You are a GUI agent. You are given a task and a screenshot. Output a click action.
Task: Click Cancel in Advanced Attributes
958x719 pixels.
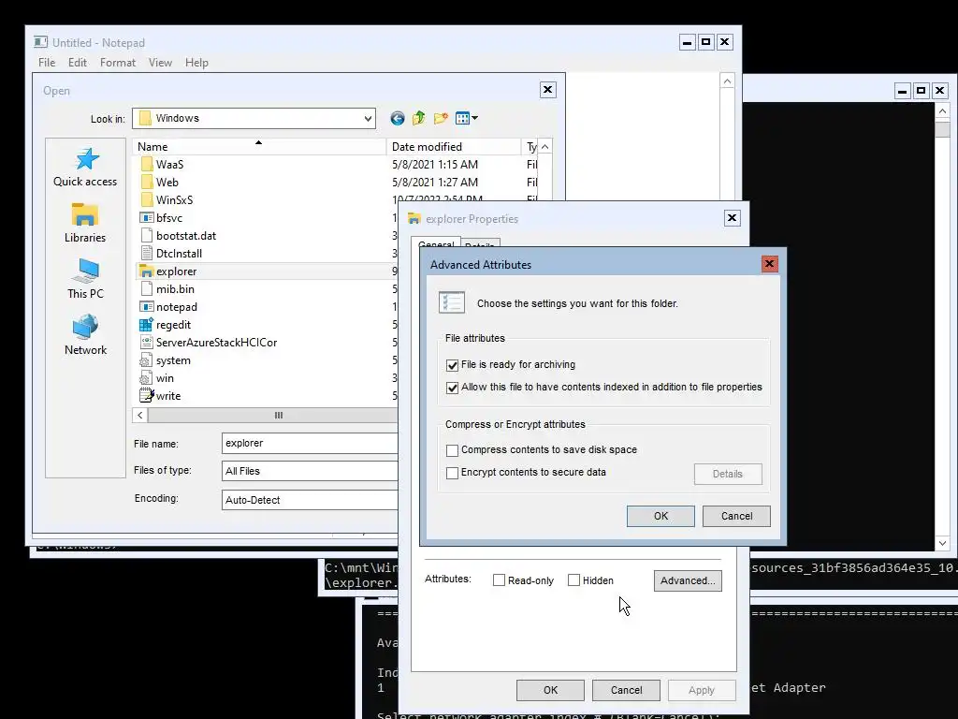coord(736,516)
